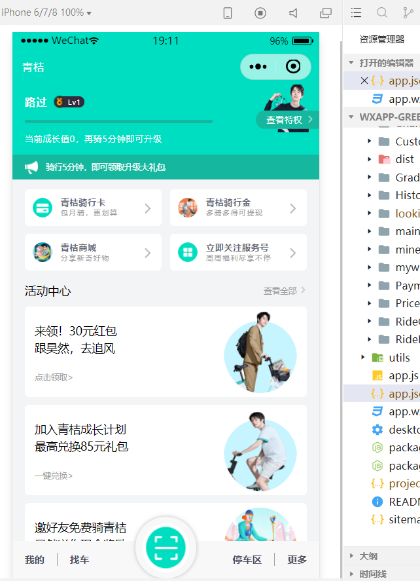Expand the utils folder

coord(363,357)
